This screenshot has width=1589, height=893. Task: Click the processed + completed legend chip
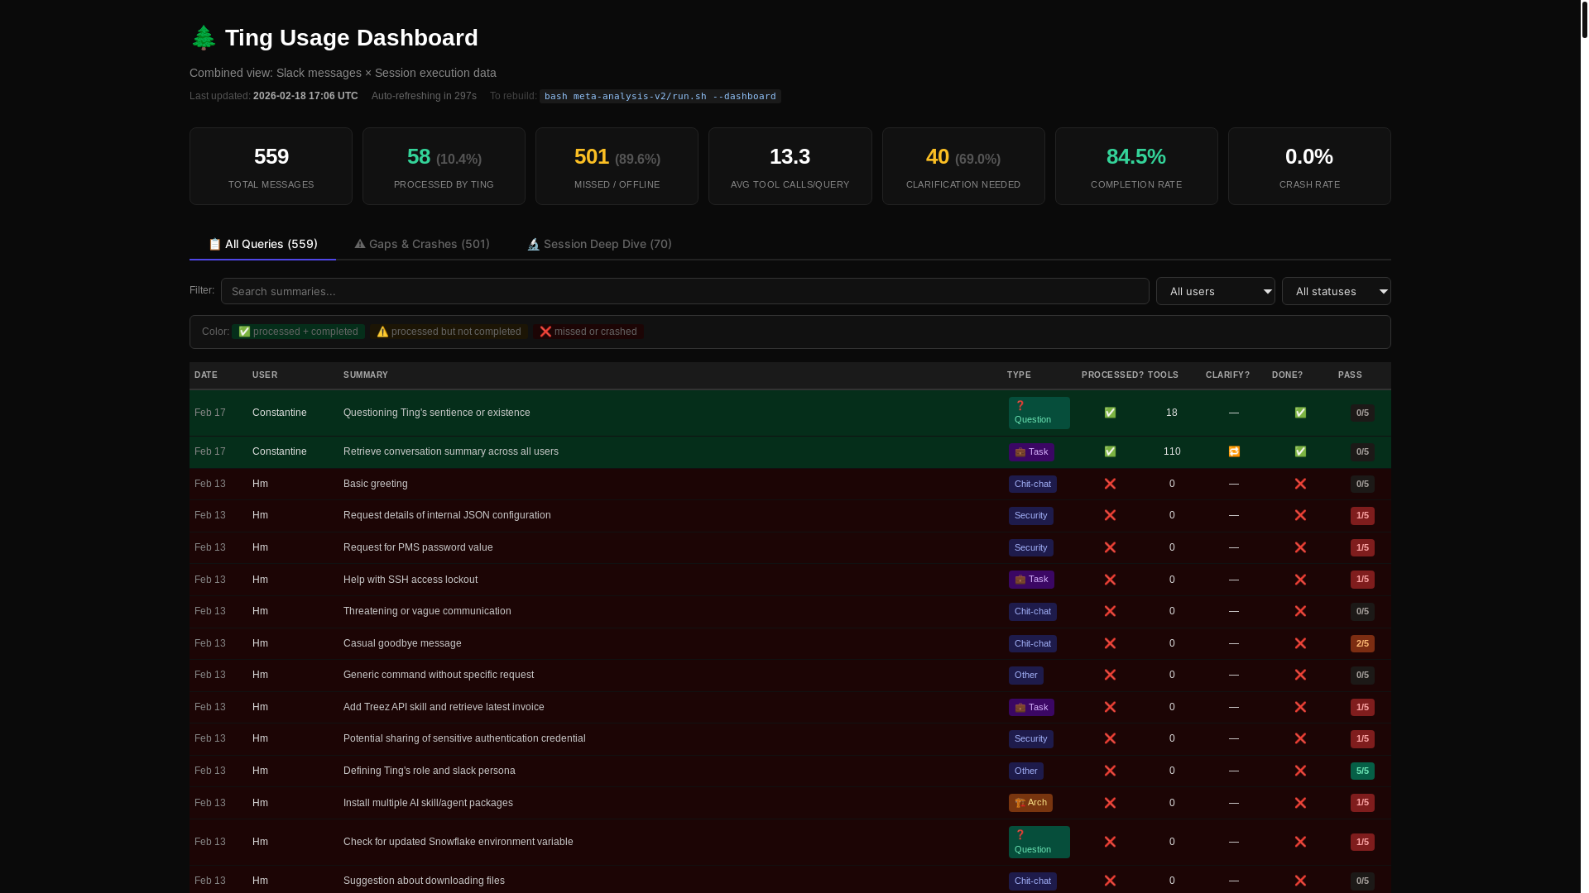click(298, 332)
